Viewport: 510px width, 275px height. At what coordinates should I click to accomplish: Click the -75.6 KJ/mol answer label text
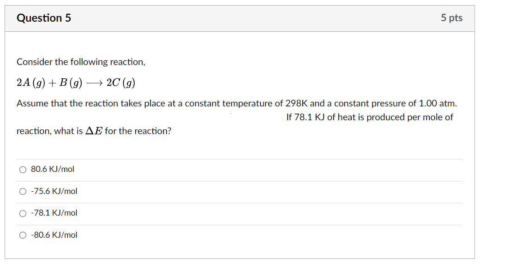[54, 191]
